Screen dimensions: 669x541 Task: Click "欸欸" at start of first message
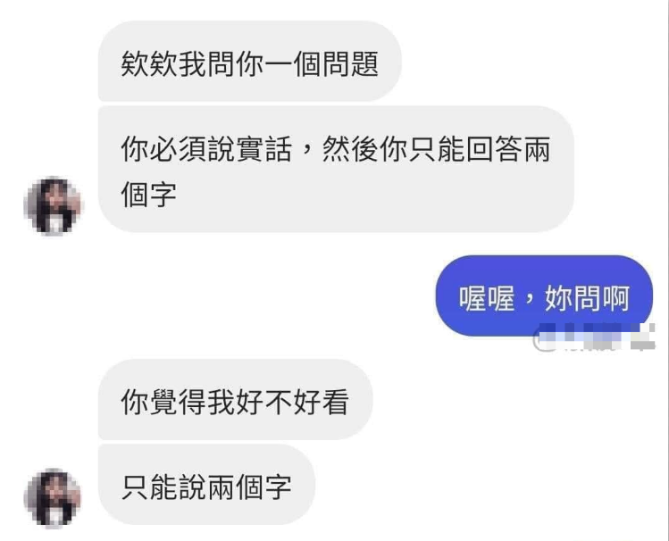pyautogui.click(x=149, y=64)
